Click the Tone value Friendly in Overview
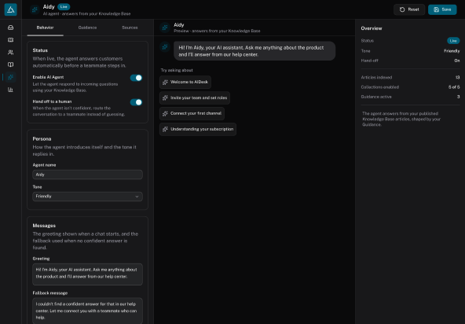 pyautogui.click(x=452, y=51)
